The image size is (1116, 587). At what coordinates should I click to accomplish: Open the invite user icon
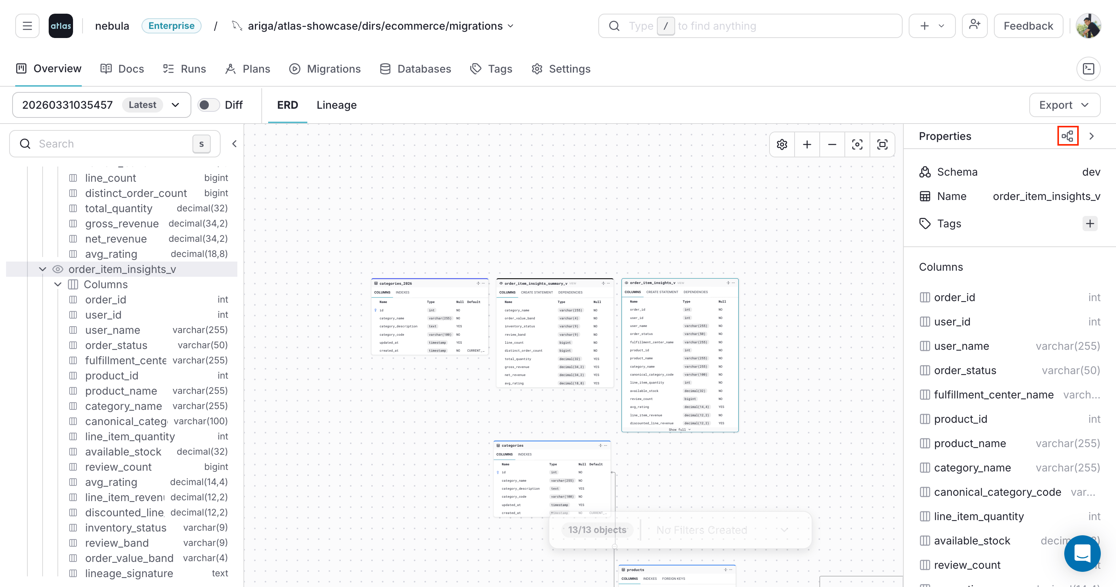coord(975,25)
